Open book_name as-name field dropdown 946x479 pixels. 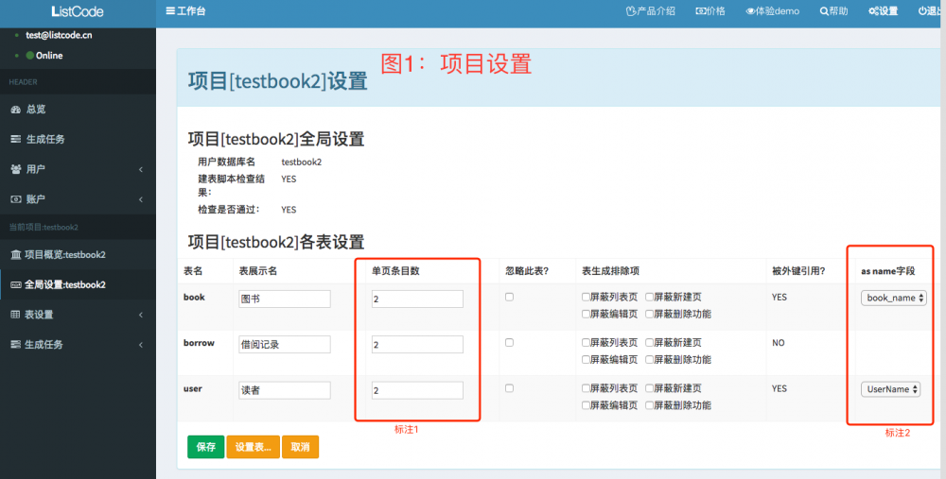894,298
